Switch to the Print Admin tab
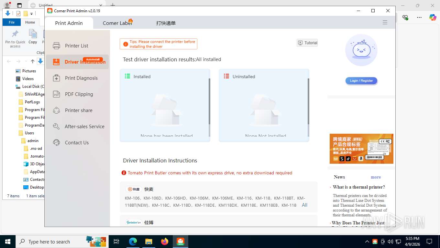Screen dimensions: 440x248 click(x=69, y=23)
